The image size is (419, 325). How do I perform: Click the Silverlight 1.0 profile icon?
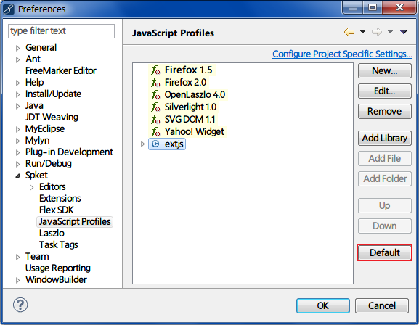pos(156,107)
